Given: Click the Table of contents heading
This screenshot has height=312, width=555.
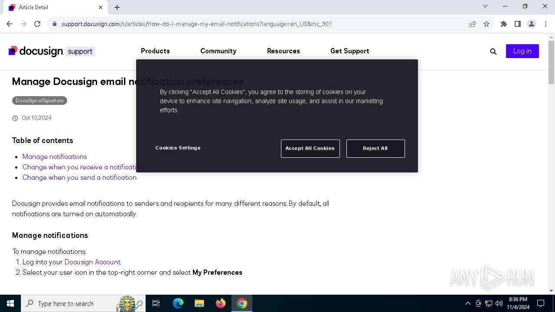Looking at the screenshot, I should 42,140.
